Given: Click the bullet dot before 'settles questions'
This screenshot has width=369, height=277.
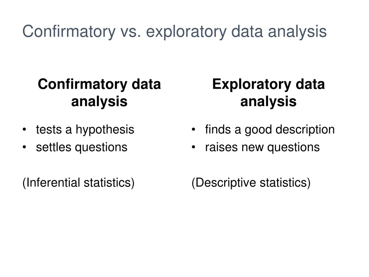Looking at the screenshot, I should [24, 147].
